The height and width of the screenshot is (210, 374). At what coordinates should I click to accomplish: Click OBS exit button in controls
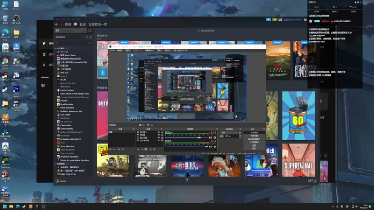tap(254, 148)
